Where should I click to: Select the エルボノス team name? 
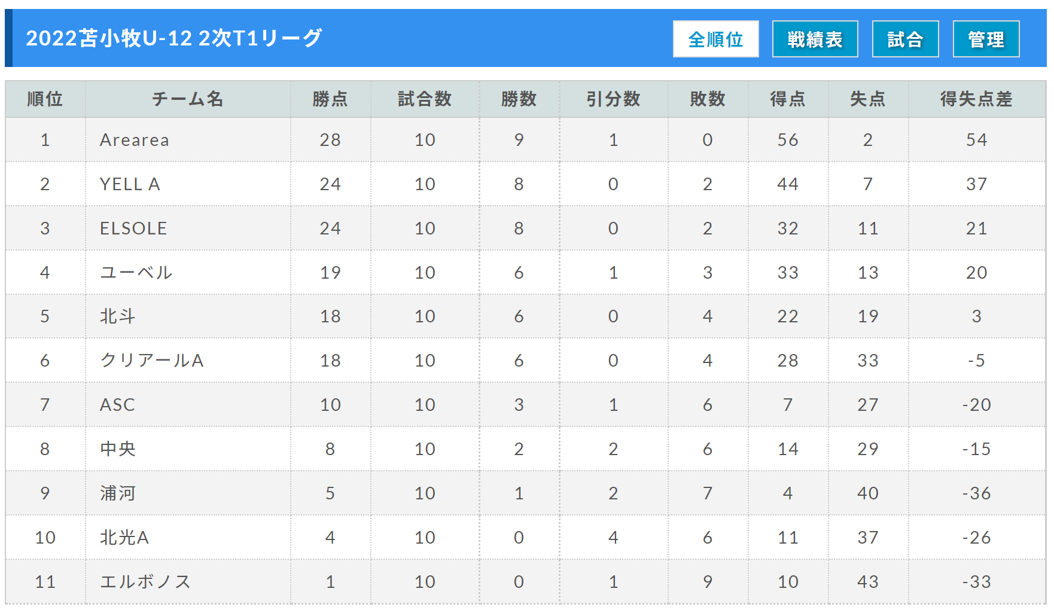[x=145, y=582]
